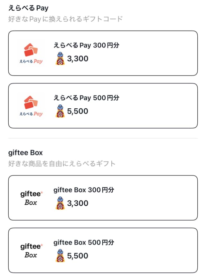
Task: Open the えらべる Pay 300円分 title
Action: point(86,45)
